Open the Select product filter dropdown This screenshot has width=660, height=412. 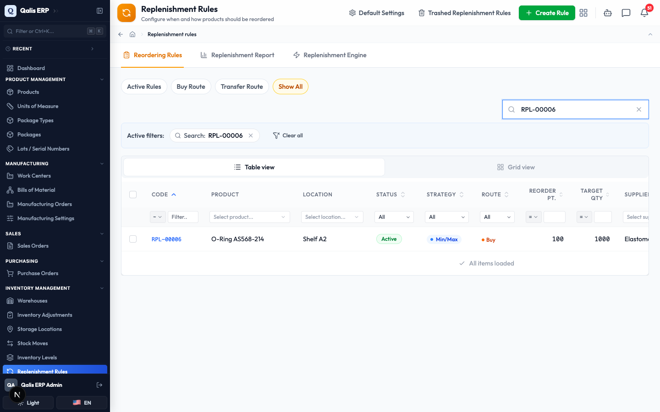tap(250, 217)
